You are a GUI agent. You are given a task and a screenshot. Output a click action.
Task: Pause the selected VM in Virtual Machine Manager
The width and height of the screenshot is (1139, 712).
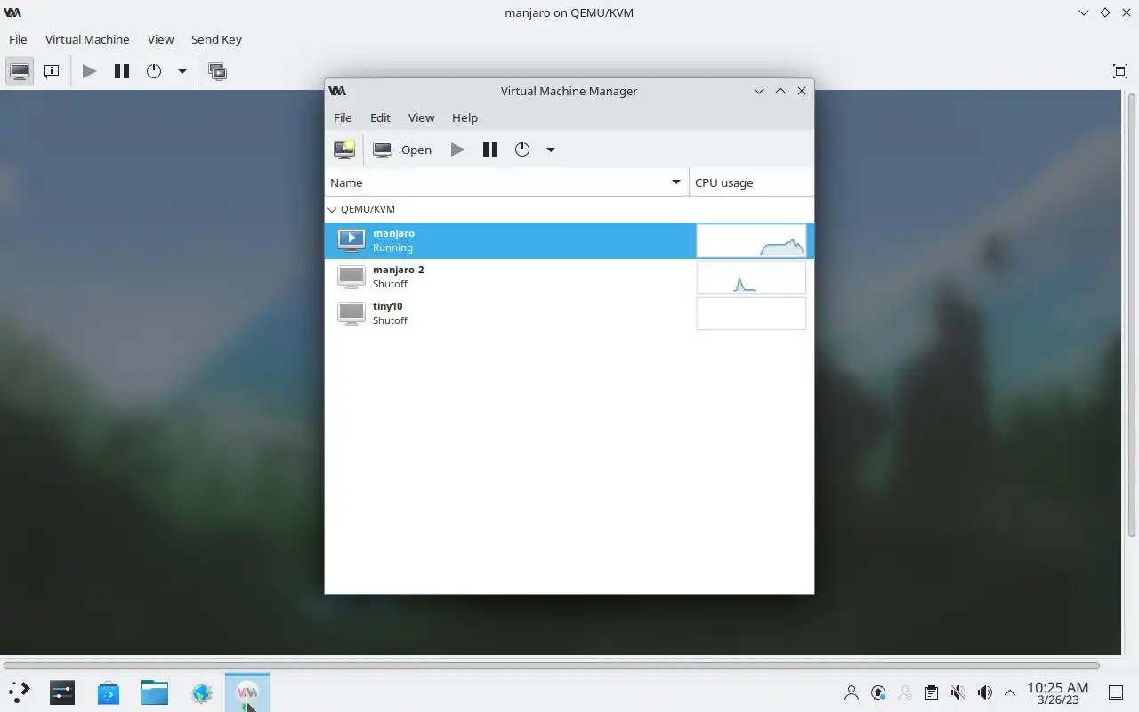pyautogui.click(x=489, y=150)
